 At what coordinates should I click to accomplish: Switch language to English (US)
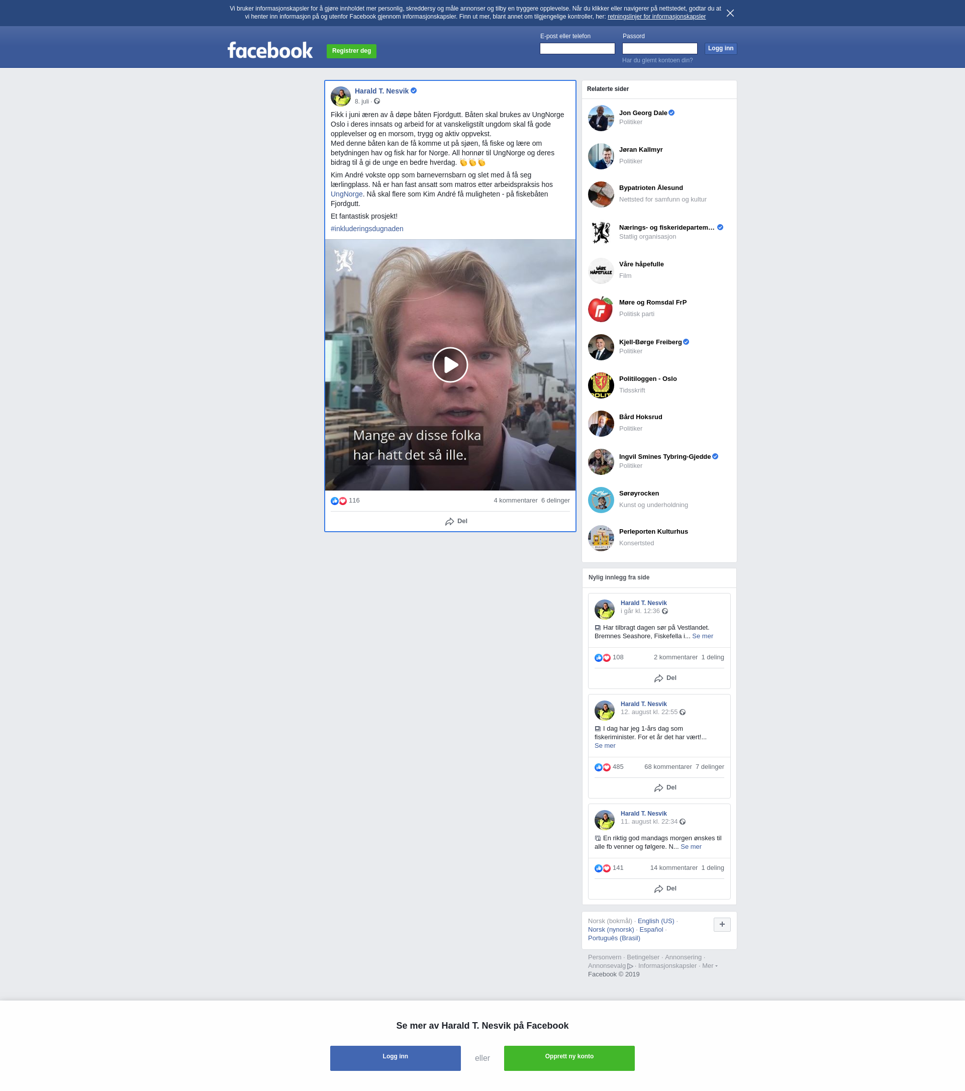point(655,921)
